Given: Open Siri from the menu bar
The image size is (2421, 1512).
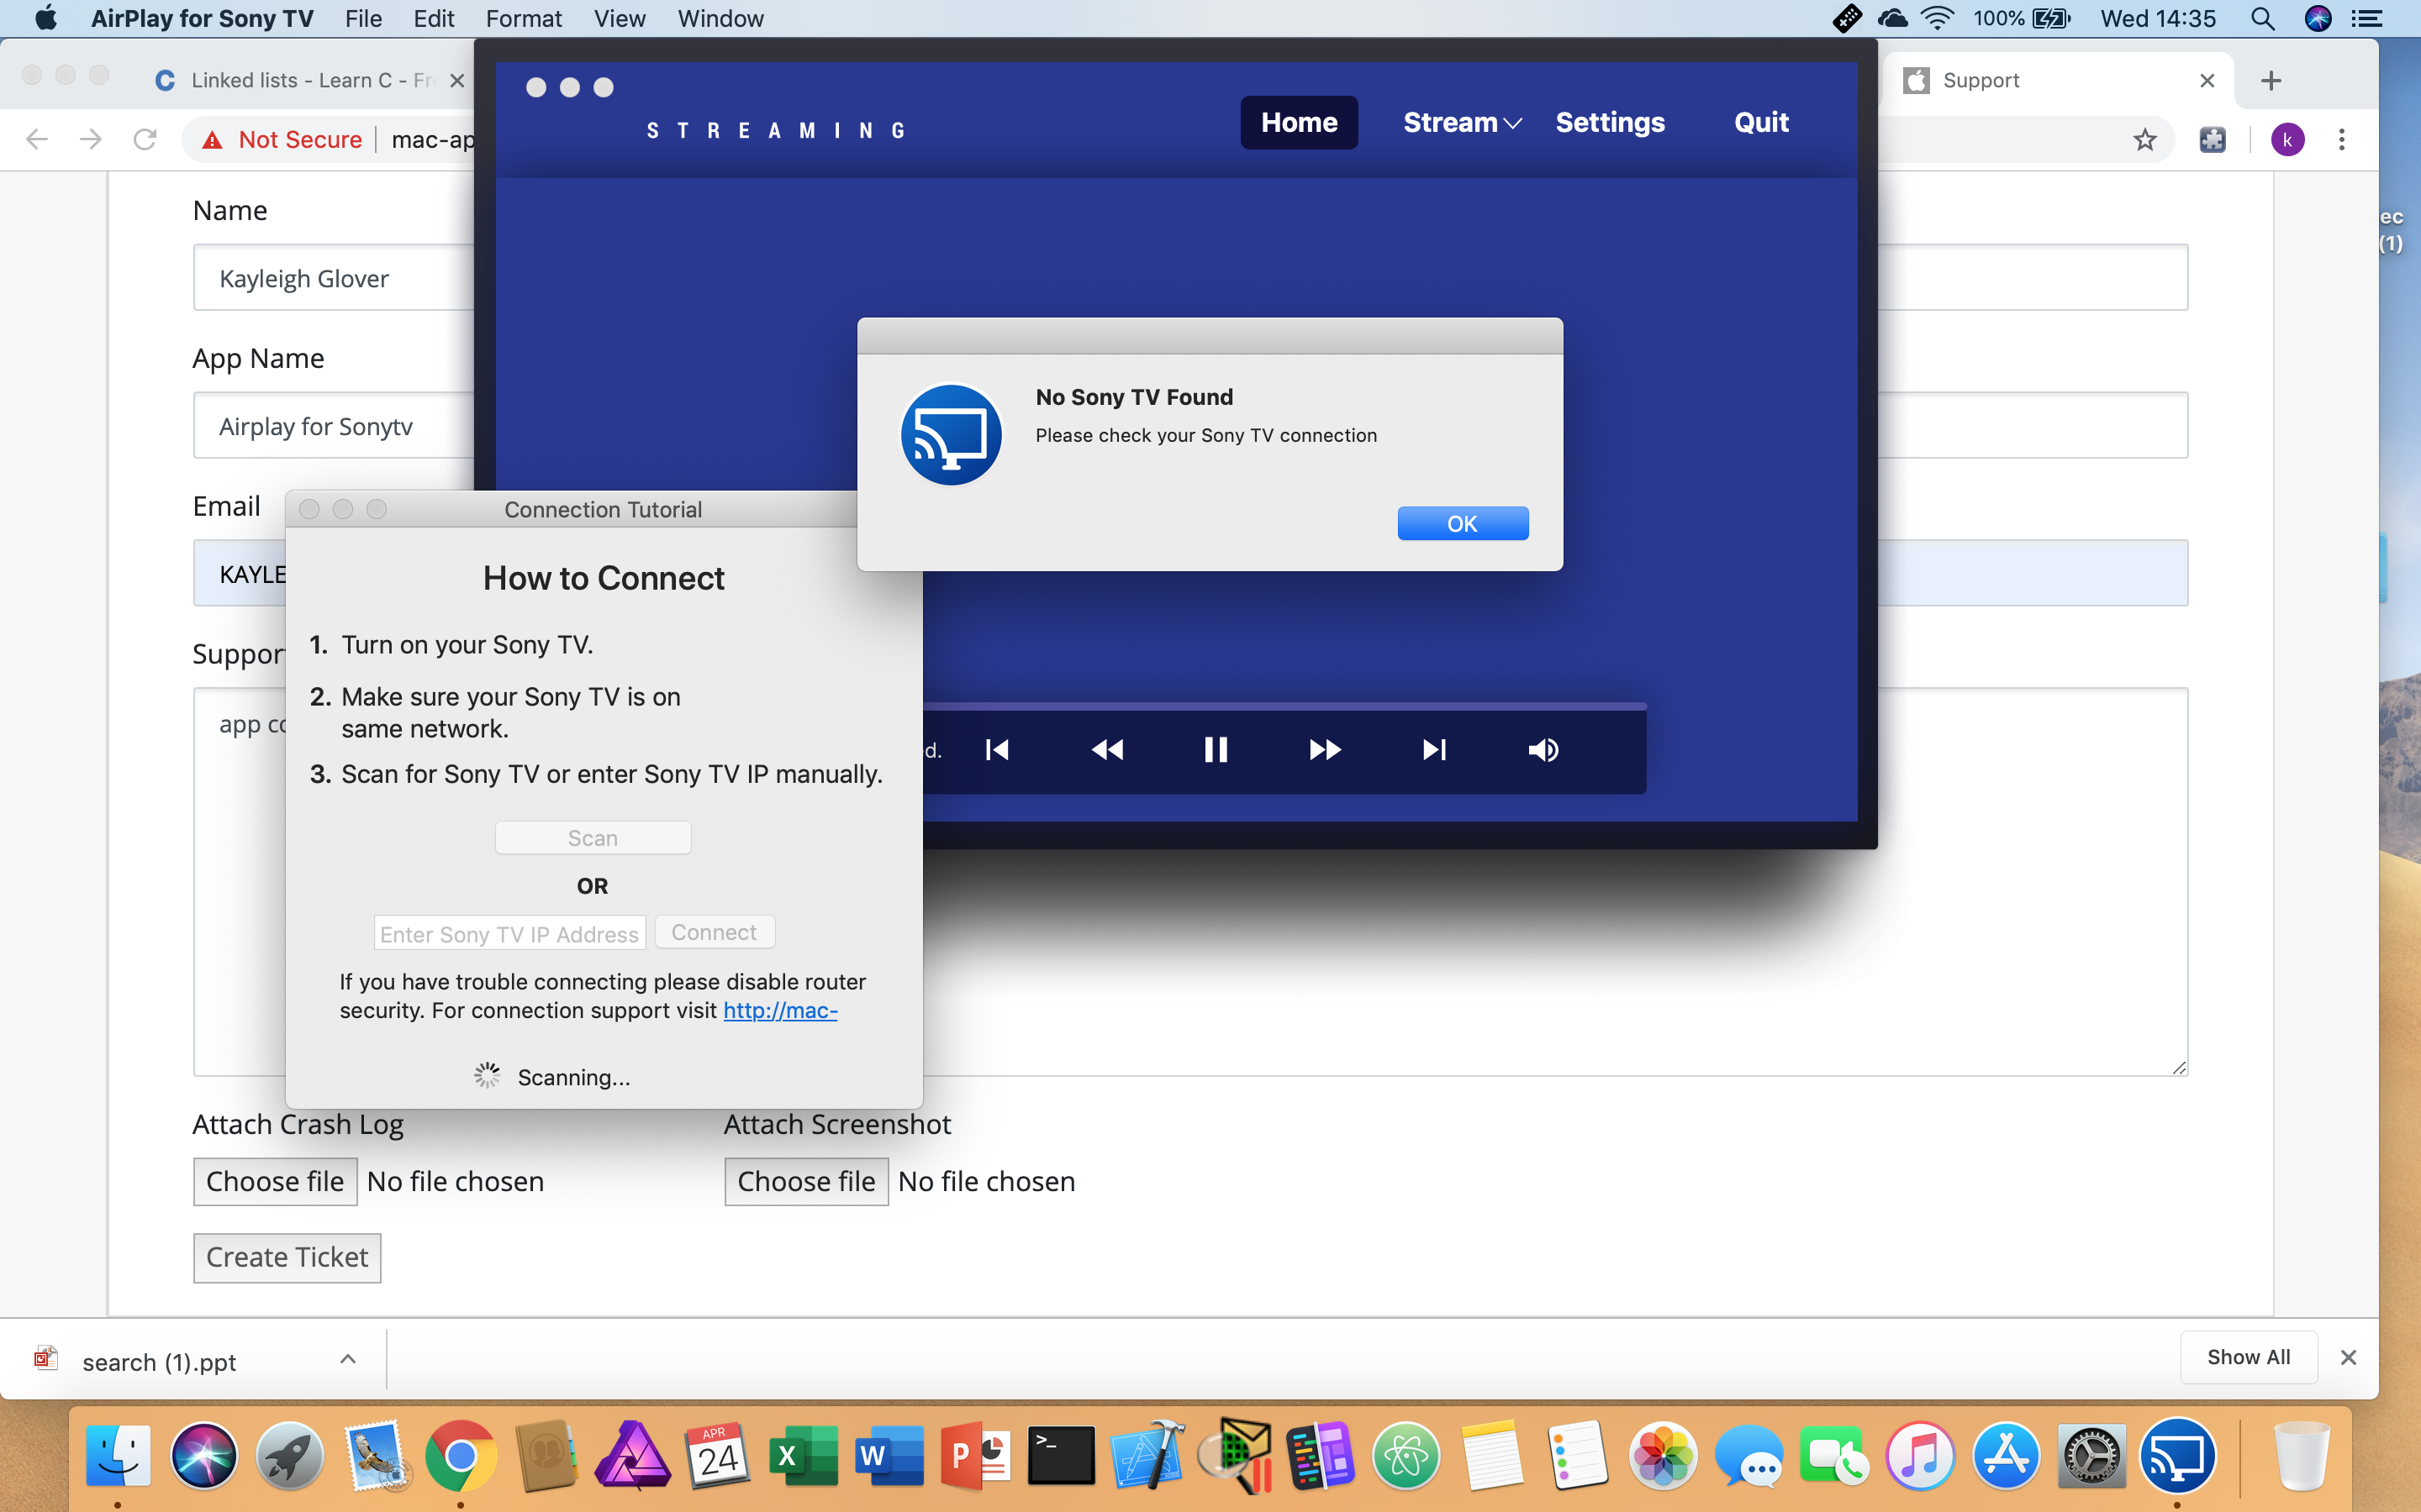Looking at the screenshot, I should (2317, 18).
